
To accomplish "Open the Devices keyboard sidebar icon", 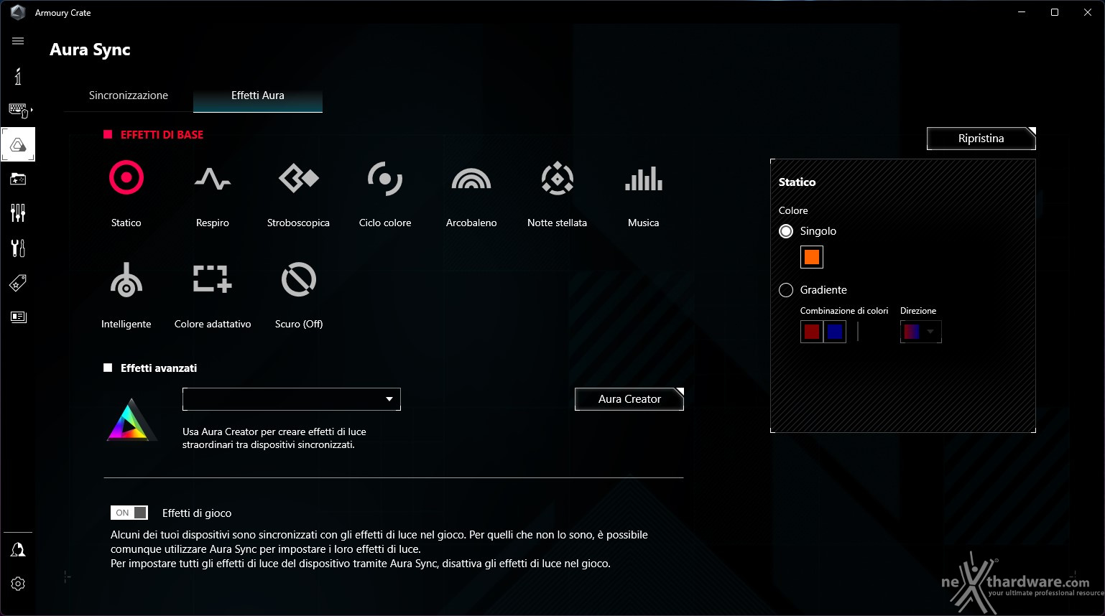I will point(18,110).
